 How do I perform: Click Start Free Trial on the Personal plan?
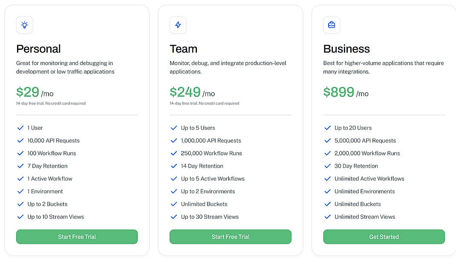[x=77, y=237]
